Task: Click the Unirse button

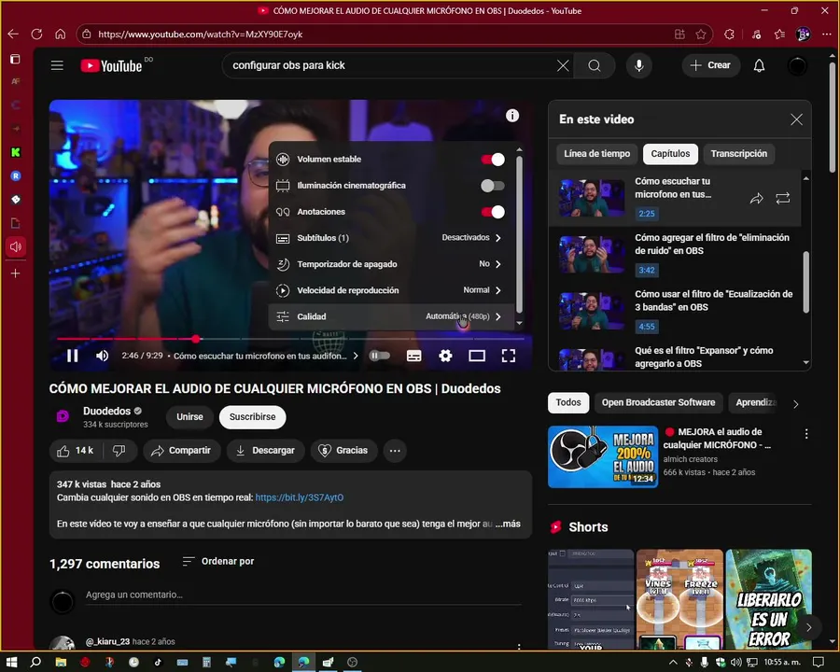Action: (189, 417)
